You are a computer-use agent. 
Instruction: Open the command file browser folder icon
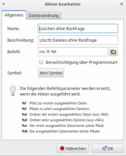tap(113, 52)
